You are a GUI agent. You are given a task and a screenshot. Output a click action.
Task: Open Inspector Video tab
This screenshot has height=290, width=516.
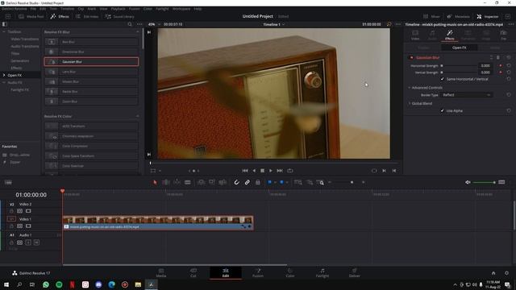[x=415, y=35]
